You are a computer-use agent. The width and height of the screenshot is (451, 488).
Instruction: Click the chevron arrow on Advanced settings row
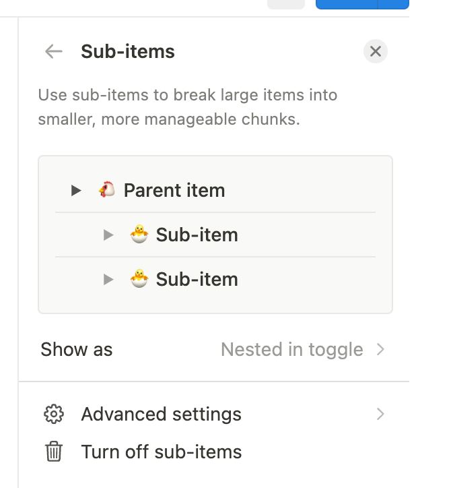click(x=380, y=415)
